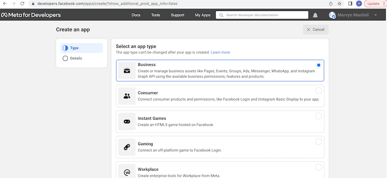Click the Consumer heading text
The image size is (387, 178).
[148, 93]
